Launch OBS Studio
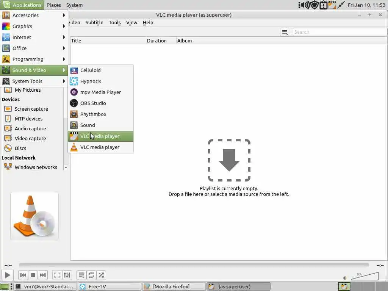Viewport: 388px width, 291px height. pyautogui.click(x=100, y=103)
